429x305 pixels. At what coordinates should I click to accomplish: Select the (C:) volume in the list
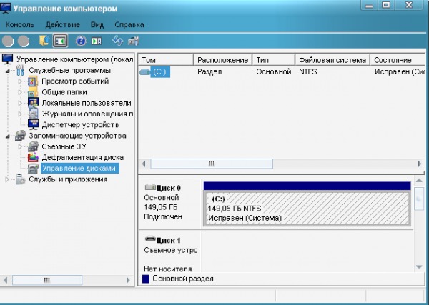pyautogui.click(x=159, y=72)
